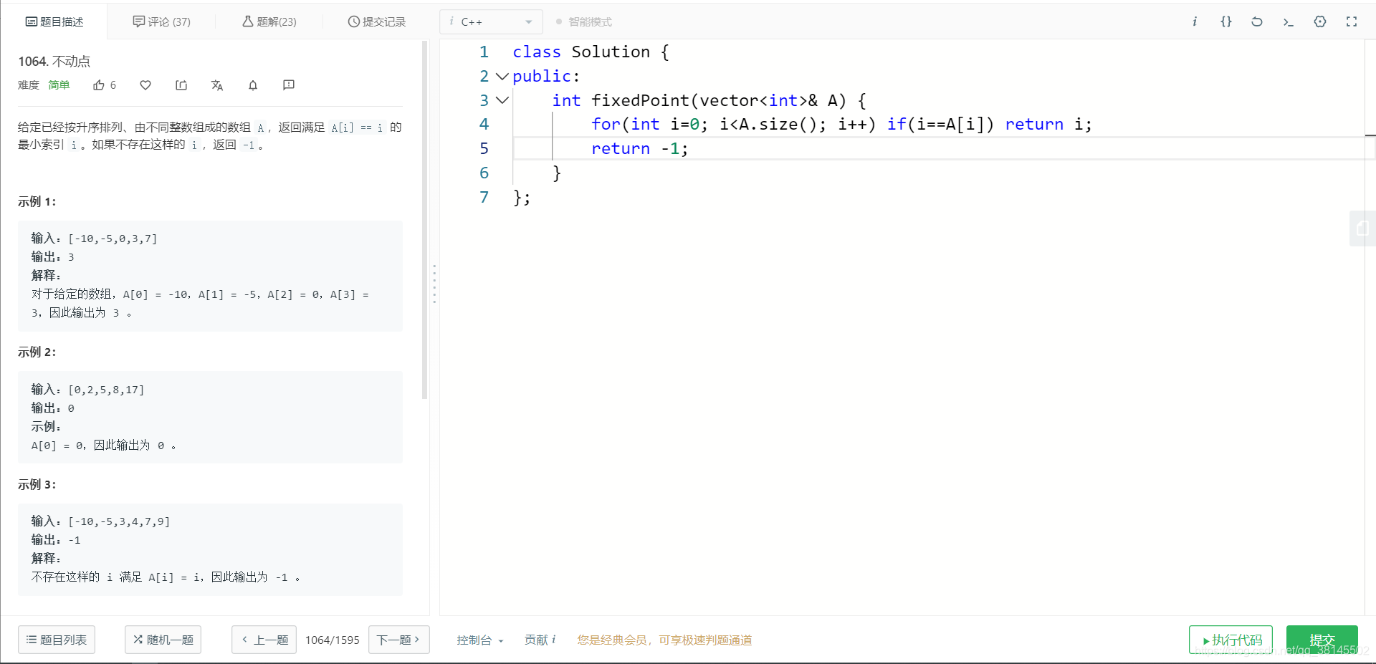The image size is (1376, 664).
Task: Subscribe via the bell notification icon
Action: coord(253,85)
